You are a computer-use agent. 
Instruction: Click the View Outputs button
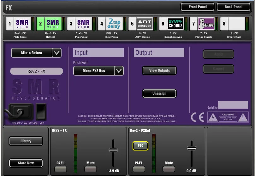[x=159, y=71]
